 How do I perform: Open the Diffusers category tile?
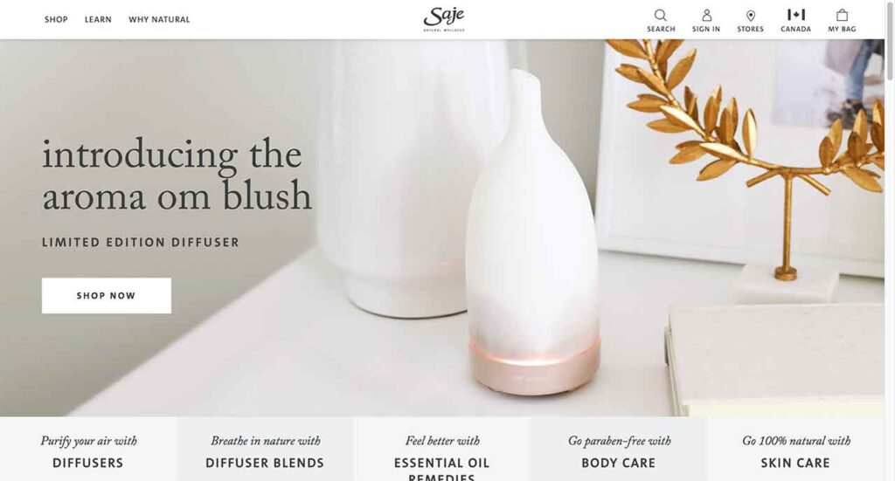(x=88, y=449)
